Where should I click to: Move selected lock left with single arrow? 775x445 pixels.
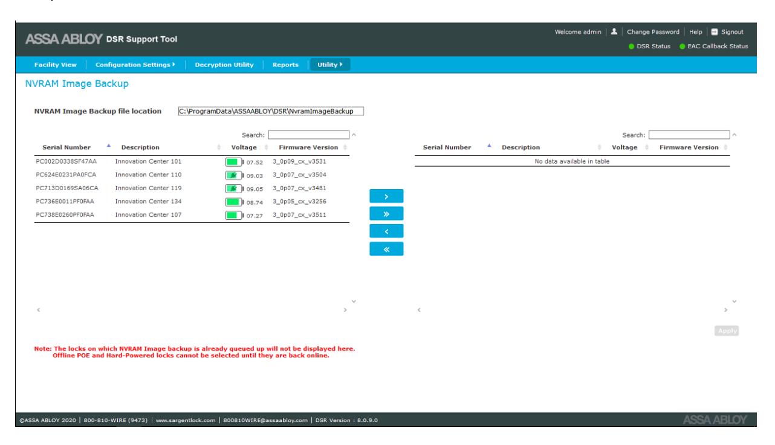(386, 231)
